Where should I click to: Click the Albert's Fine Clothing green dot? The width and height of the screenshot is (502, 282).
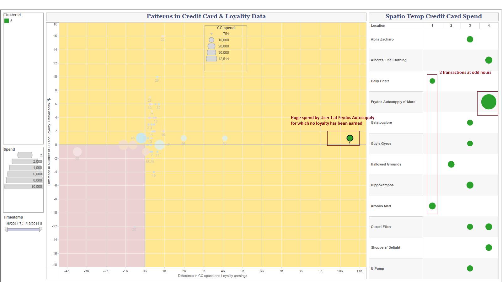[489, 60]
